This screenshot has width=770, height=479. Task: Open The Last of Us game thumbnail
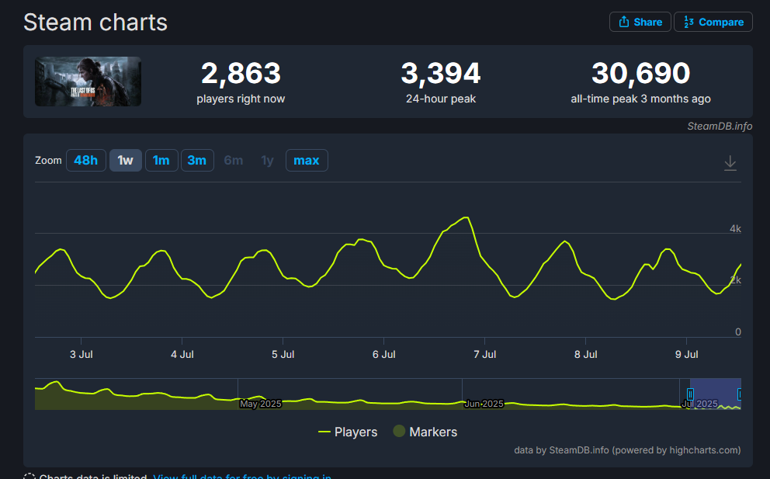pyautogui.click(x=88, y=82)
